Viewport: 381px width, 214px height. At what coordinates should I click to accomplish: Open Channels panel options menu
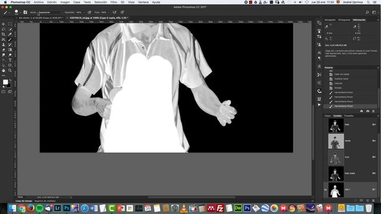click(x=378, y=116)
